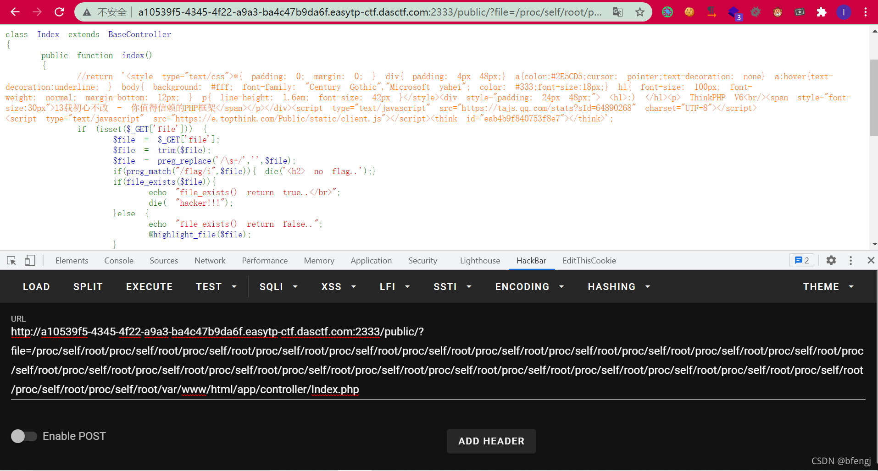Open the THEME dropdown

(828, 287)
